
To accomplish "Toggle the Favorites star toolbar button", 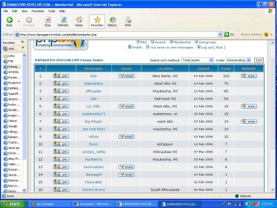I will point(97,21).
